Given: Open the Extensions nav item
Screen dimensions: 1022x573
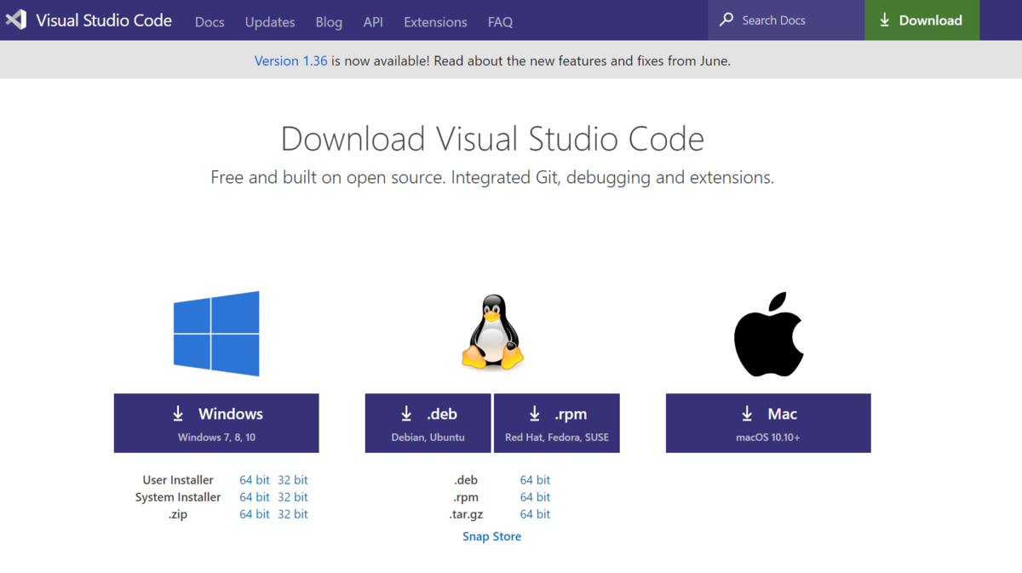Looking at the screenshot, I should 435,22.
